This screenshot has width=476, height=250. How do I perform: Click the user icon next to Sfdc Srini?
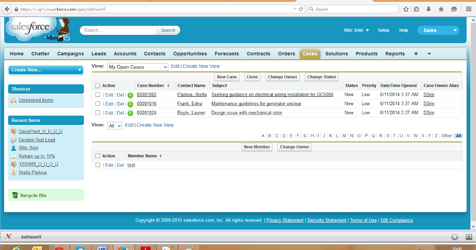point(13,148)
